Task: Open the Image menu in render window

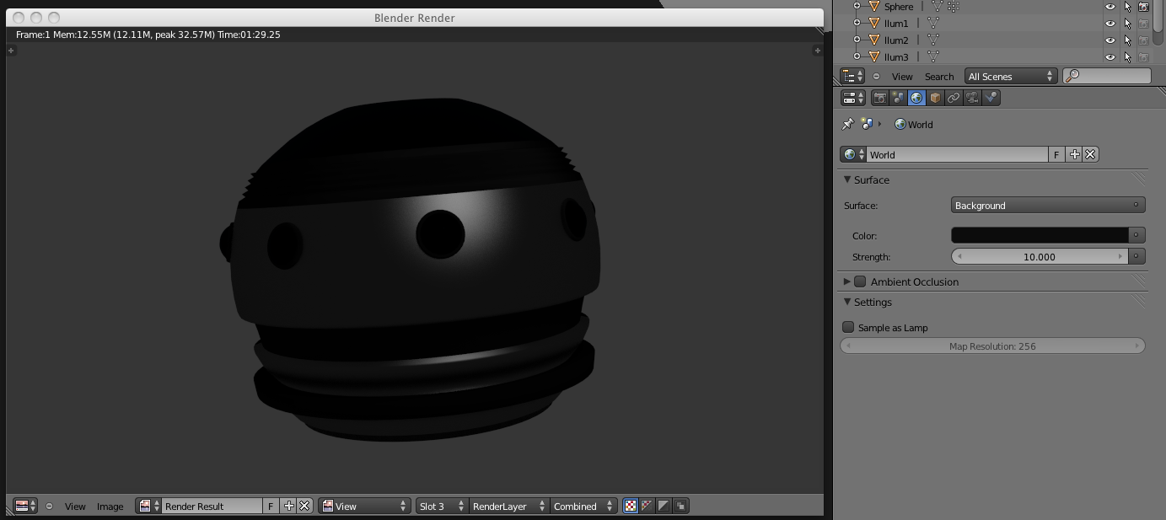Action: coord(110,507)
